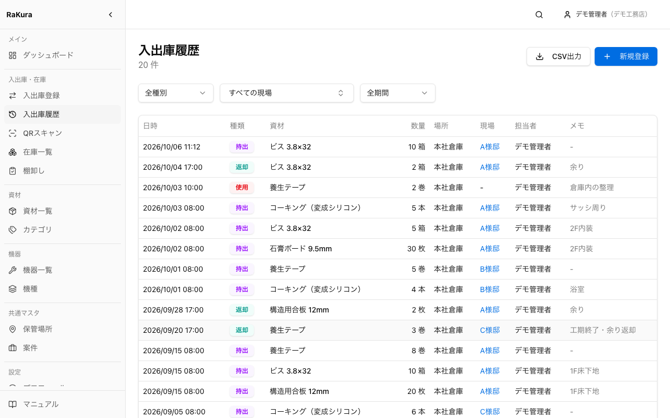The height and width of the screenshot is (418, 670).
Task: Click the QRスキャン scan icon
Action: 13,133
